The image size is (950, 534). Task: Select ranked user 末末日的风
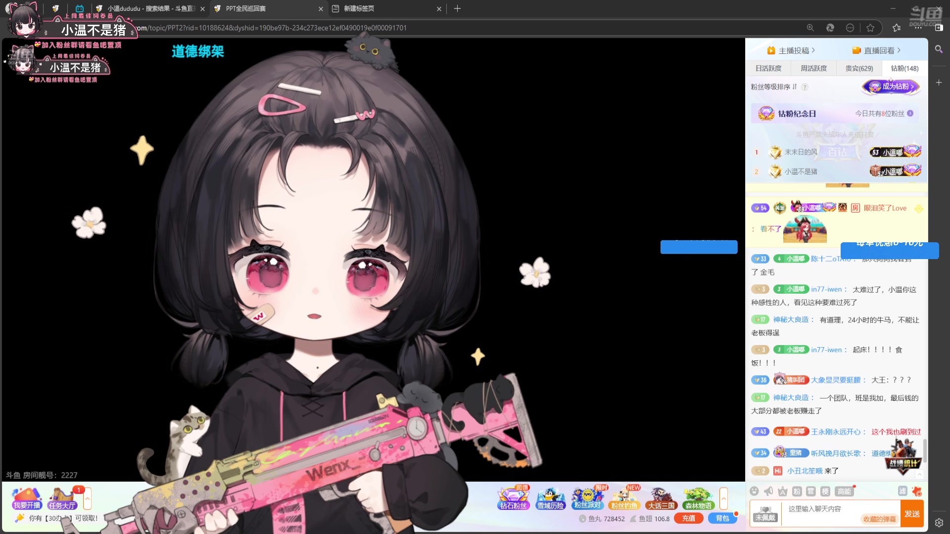coord(801,152)
